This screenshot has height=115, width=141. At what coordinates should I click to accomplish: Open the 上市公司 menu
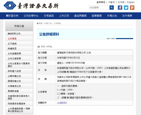64,16
